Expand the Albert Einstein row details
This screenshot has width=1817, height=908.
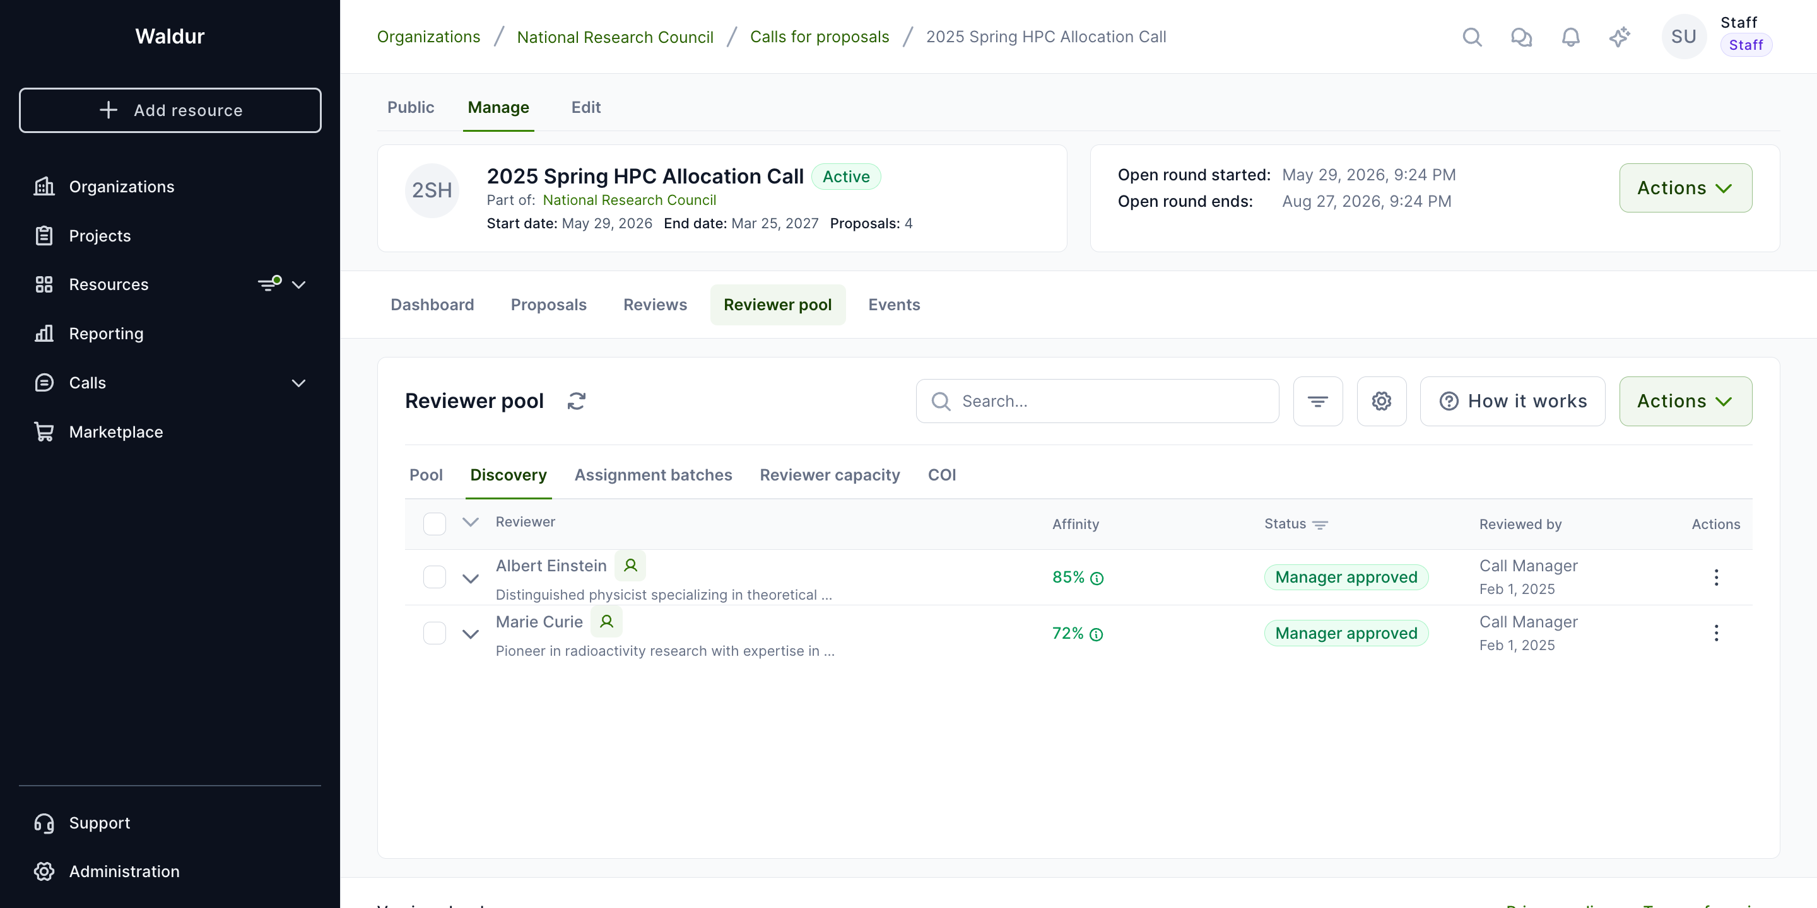tap(471, 578)
